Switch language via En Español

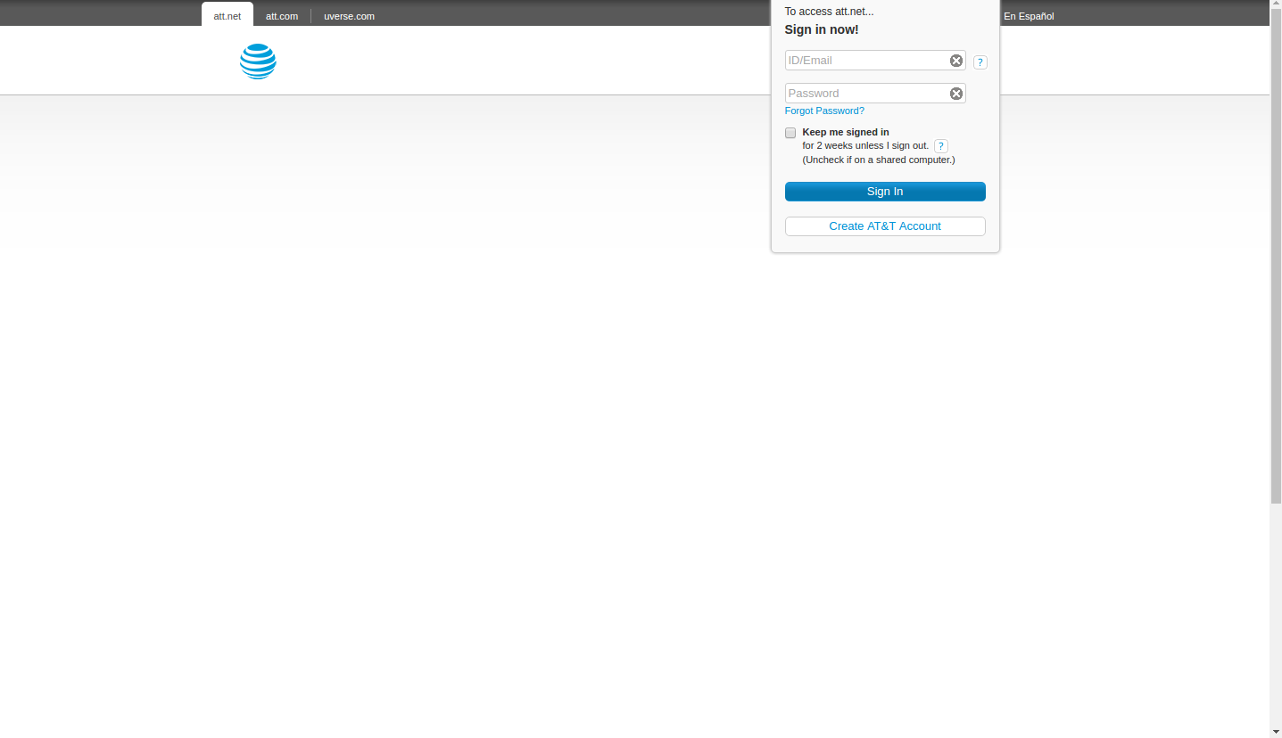coord(1029,16)
